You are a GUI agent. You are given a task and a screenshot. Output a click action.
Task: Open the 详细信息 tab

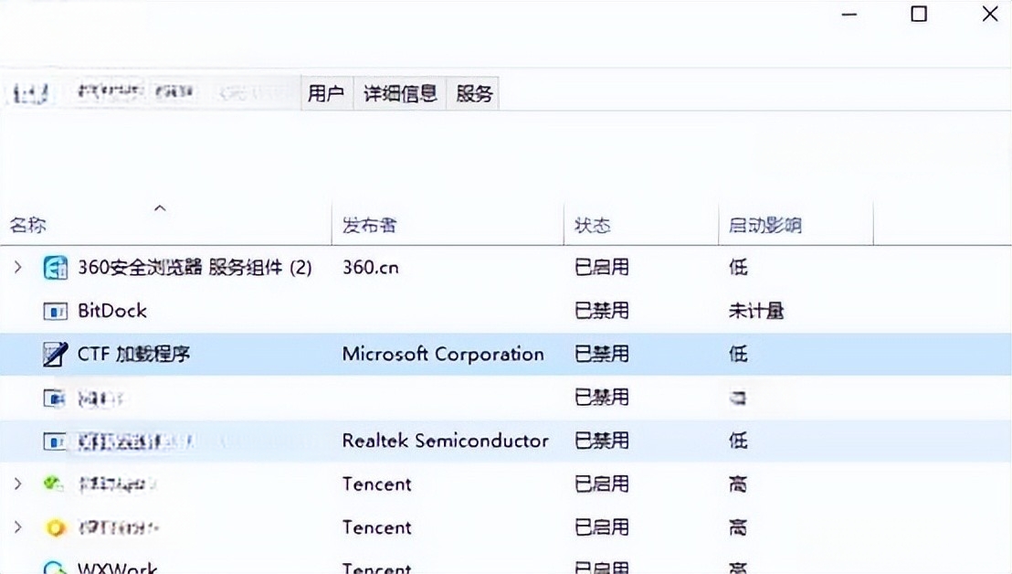[x=400, y=93]
